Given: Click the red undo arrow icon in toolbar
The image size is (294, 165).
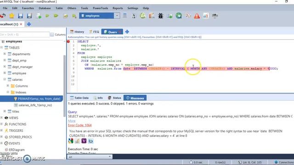Looking at the screenshot, I should [x=3, y=16].
